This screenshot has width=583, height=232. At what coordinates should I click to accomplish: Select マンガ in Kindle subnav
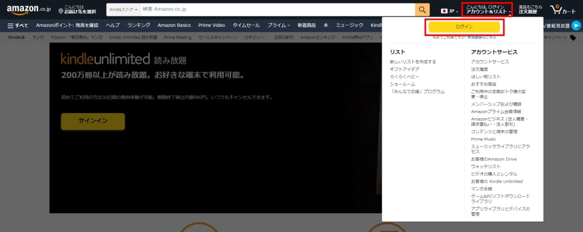[38, 38]
